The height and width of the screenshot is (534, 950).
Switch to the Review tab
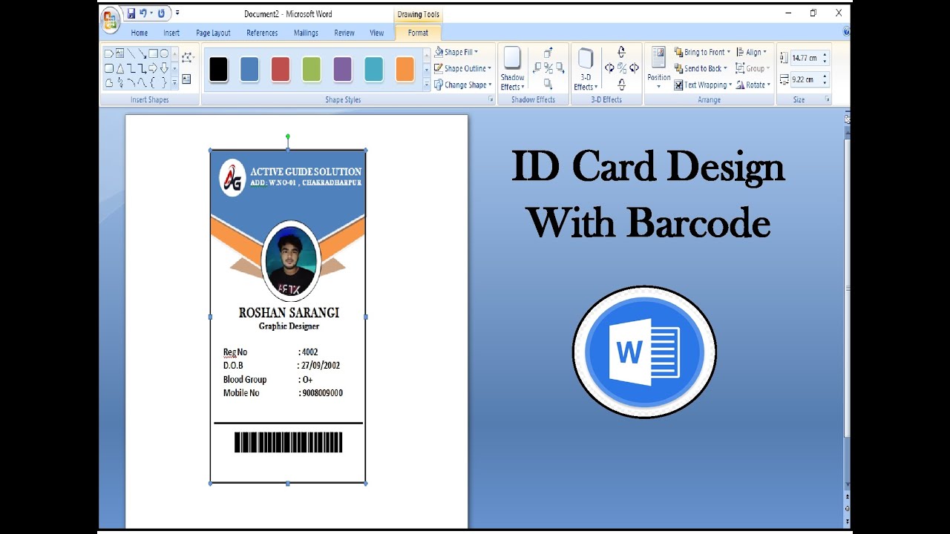(344, 33)
